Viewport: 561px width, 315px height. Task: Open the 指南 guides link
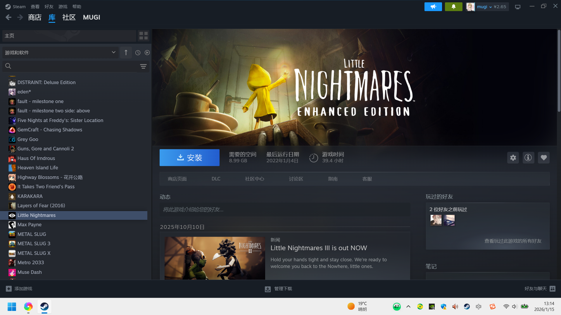(333, 179)
